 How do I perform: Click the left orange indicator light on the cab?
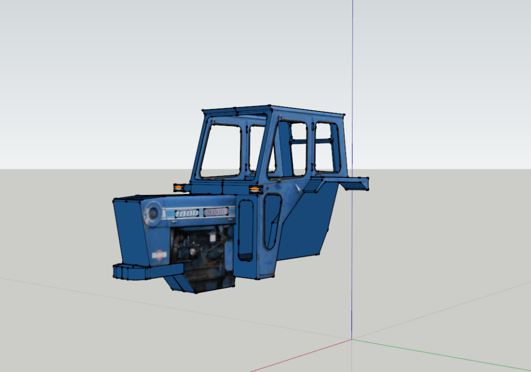179,187
